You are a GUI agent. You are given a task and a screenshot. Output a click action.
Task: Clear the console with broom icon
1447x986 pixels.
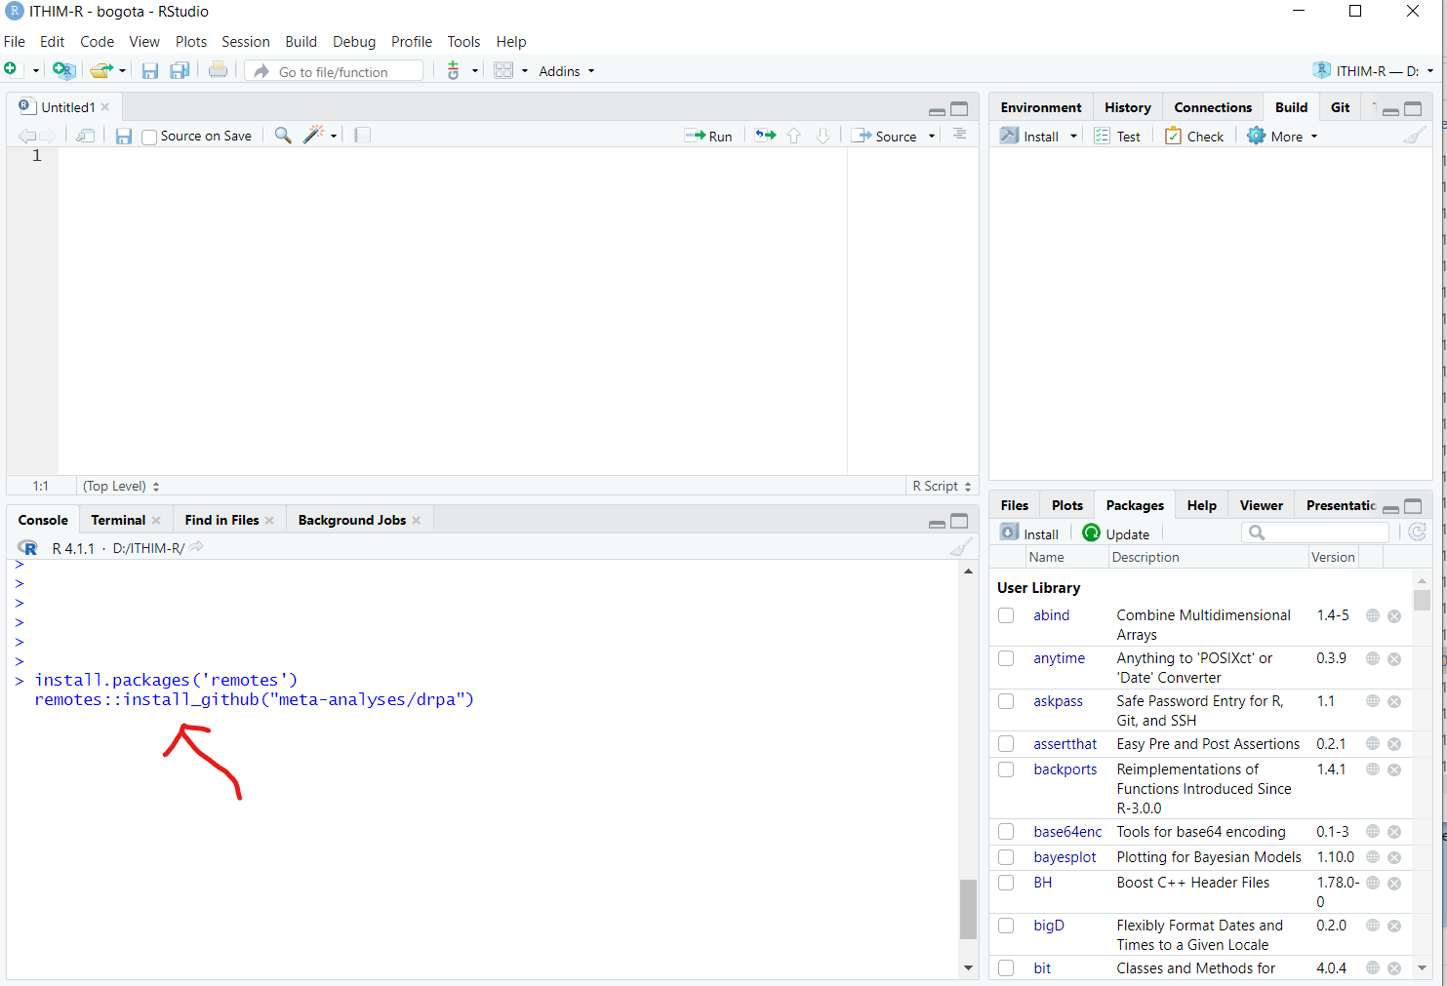960,547
